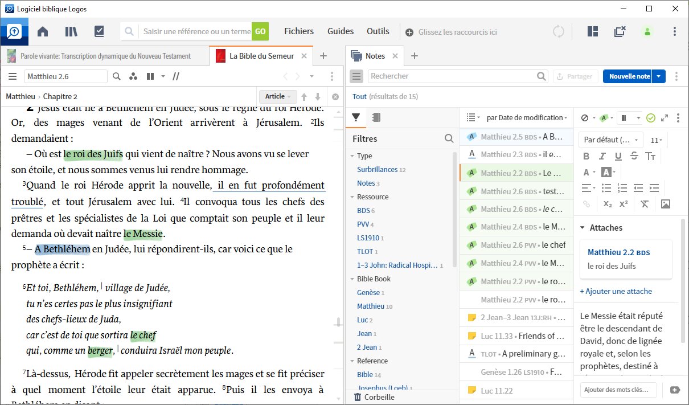Select the La Bible du Semeur tab

(x=261, y=56)
